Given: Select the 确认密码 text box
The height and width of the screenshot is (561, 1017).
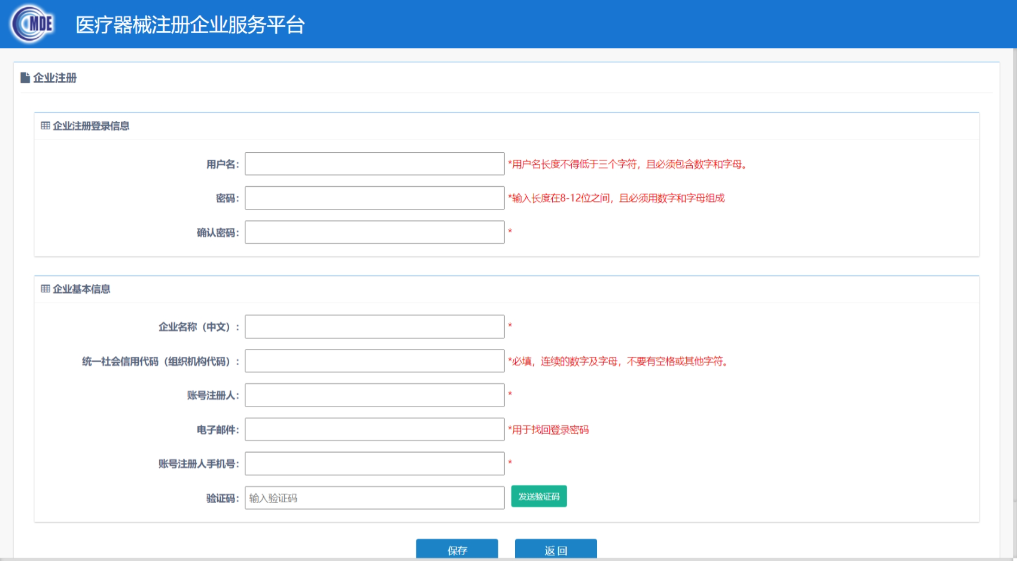Looking at the screenshot, I should (x=374, y=232).
